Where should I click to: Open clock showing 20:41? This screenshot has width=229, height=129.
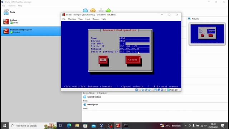(213, 126)
